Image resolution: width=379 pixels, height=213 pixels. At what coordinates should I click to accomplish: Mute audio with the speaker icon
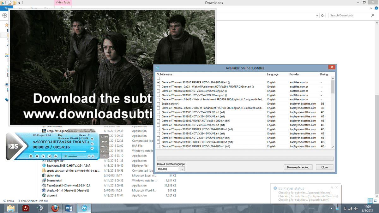(66, 156)
